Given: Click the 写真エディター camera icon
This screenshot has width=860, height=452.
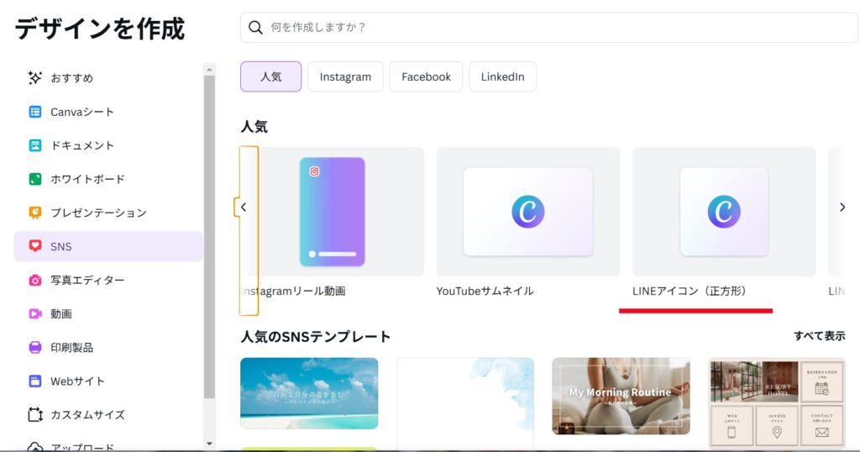Looking at the screenshot, I should tap(35, 281).
